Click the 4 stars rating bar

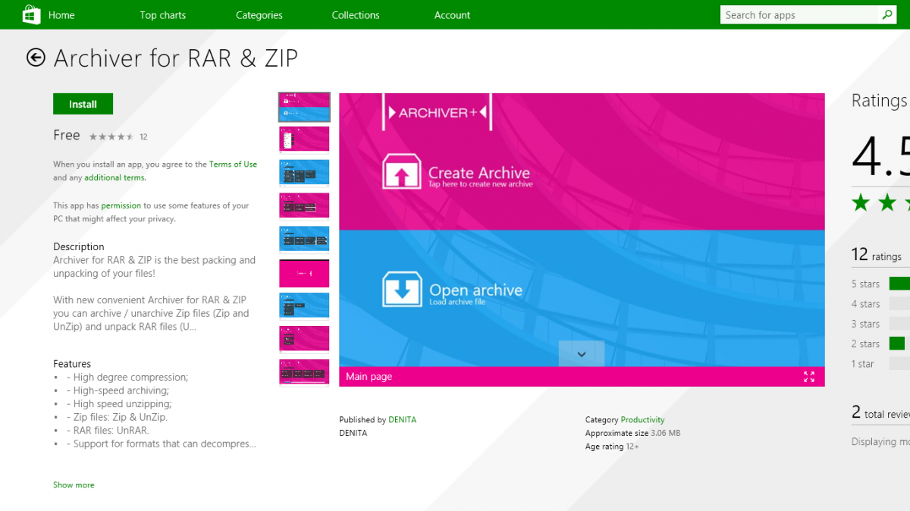click(899, 303)
